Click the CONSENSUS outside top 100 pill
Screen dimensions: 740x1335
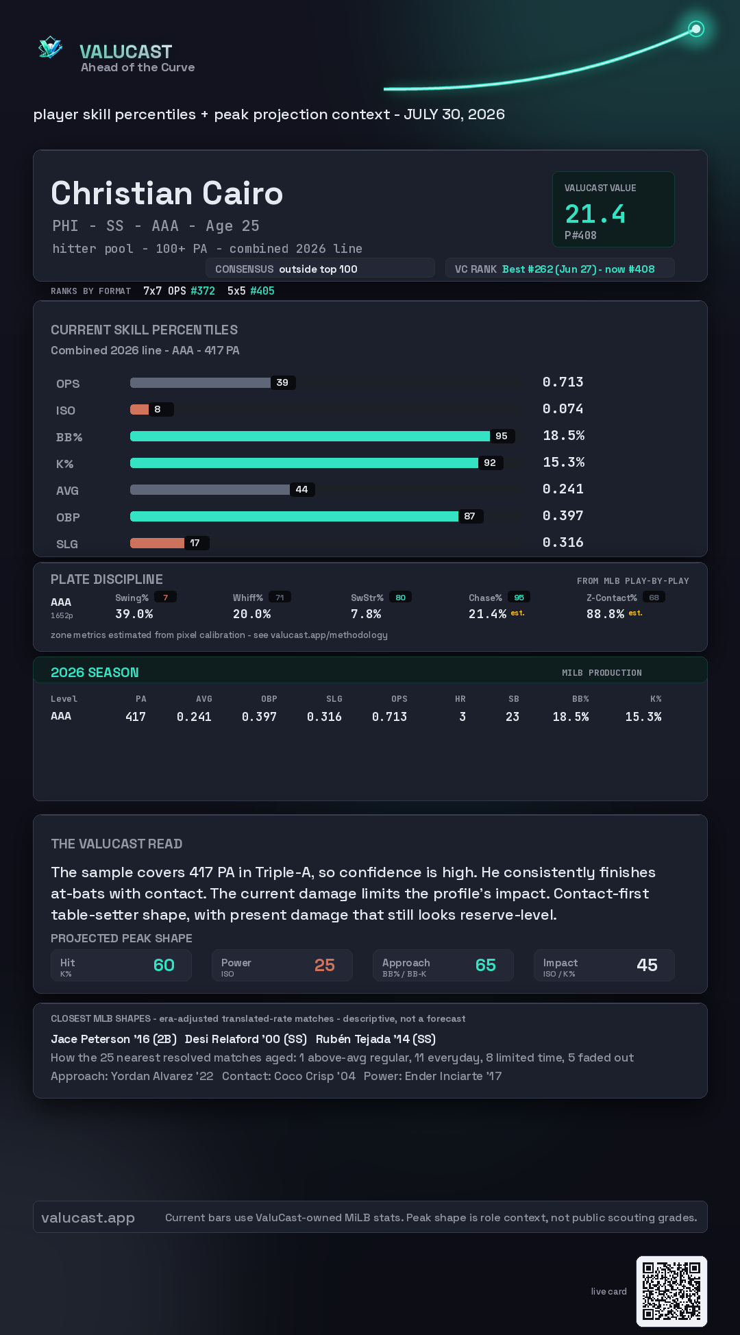[x=320, y=269]
